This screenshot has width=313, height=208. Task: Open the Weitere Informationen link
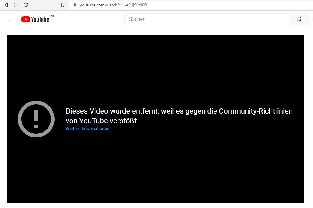click(87, 129)
